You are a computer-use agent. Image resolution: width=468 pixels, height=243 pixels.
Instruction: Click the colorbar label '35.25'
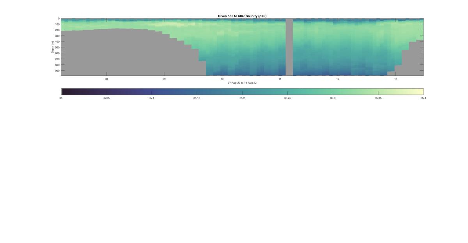(287, 98)
